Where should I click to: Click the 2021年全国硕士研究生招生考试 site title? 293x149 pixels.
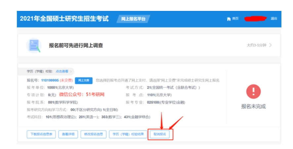64,18
